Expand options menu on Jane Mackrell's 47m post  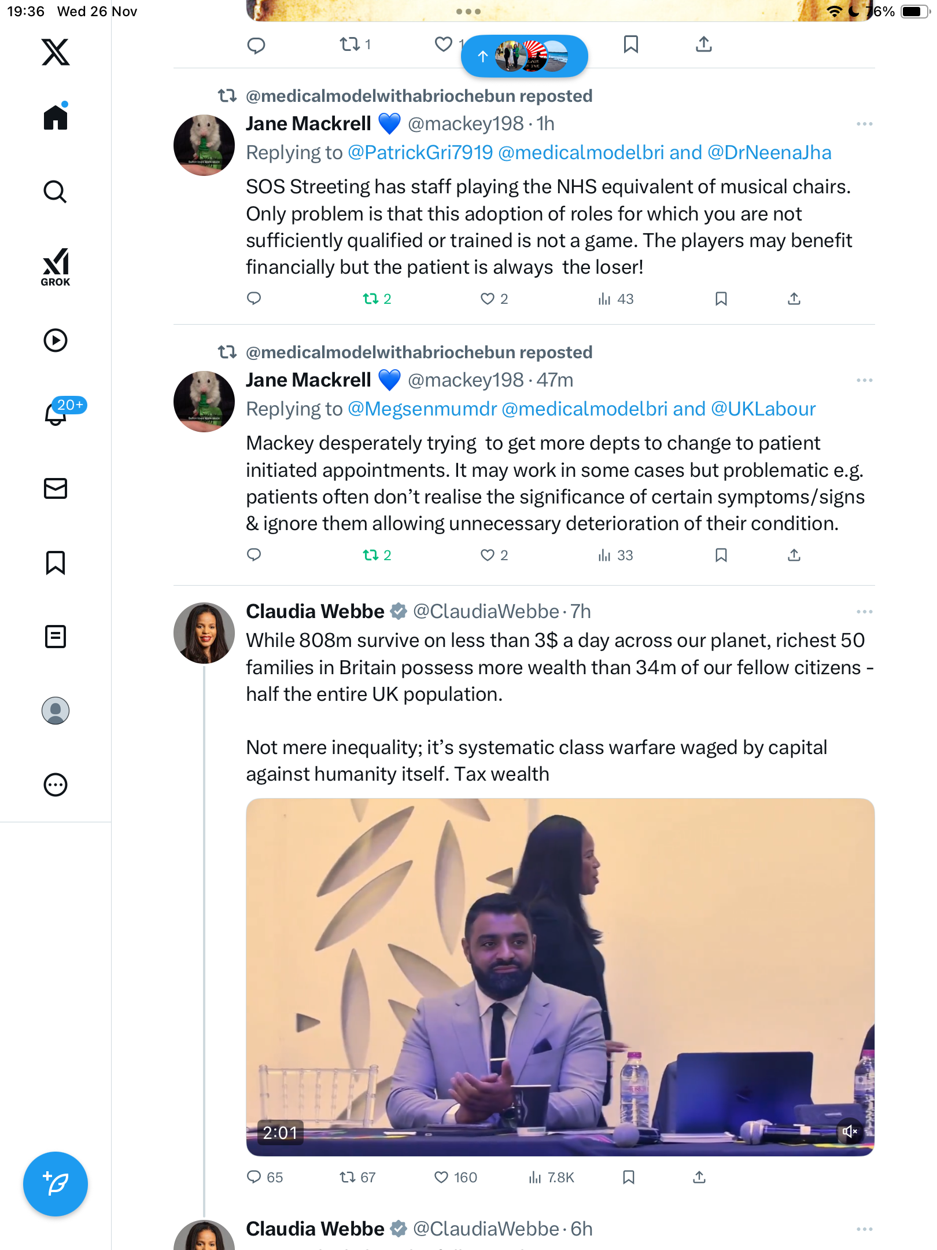(864, 380)
